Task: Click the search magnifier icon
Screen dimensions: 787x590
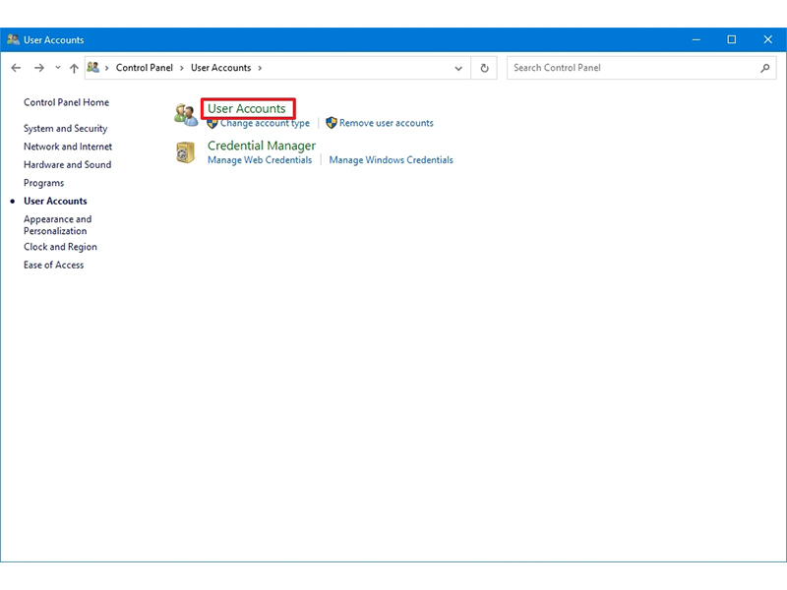Action: (764, 68)
